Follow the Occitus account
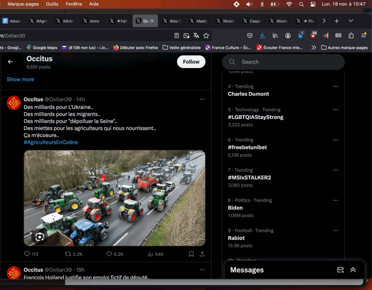This screenshot has width=372, height=290. (x=191, y=62)
